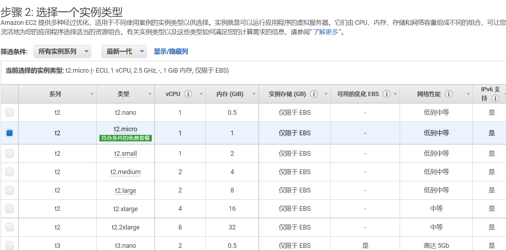Click the t2.large type link
This screenshot has height=250, width=506.
point(125,190)
